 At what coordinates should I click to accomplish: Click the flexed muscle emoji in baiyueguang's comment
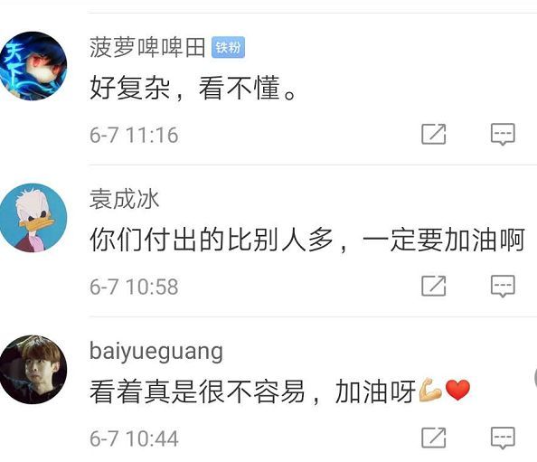tap(431, 390)
